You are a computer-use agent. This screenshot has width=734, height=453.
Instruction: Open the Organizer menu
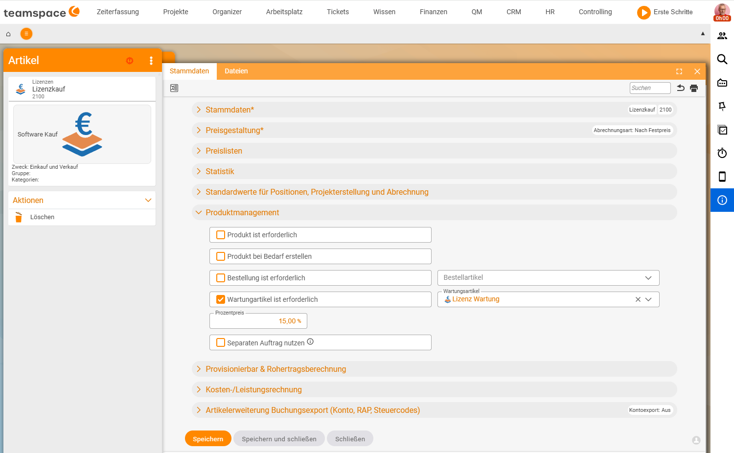(227, 12)
